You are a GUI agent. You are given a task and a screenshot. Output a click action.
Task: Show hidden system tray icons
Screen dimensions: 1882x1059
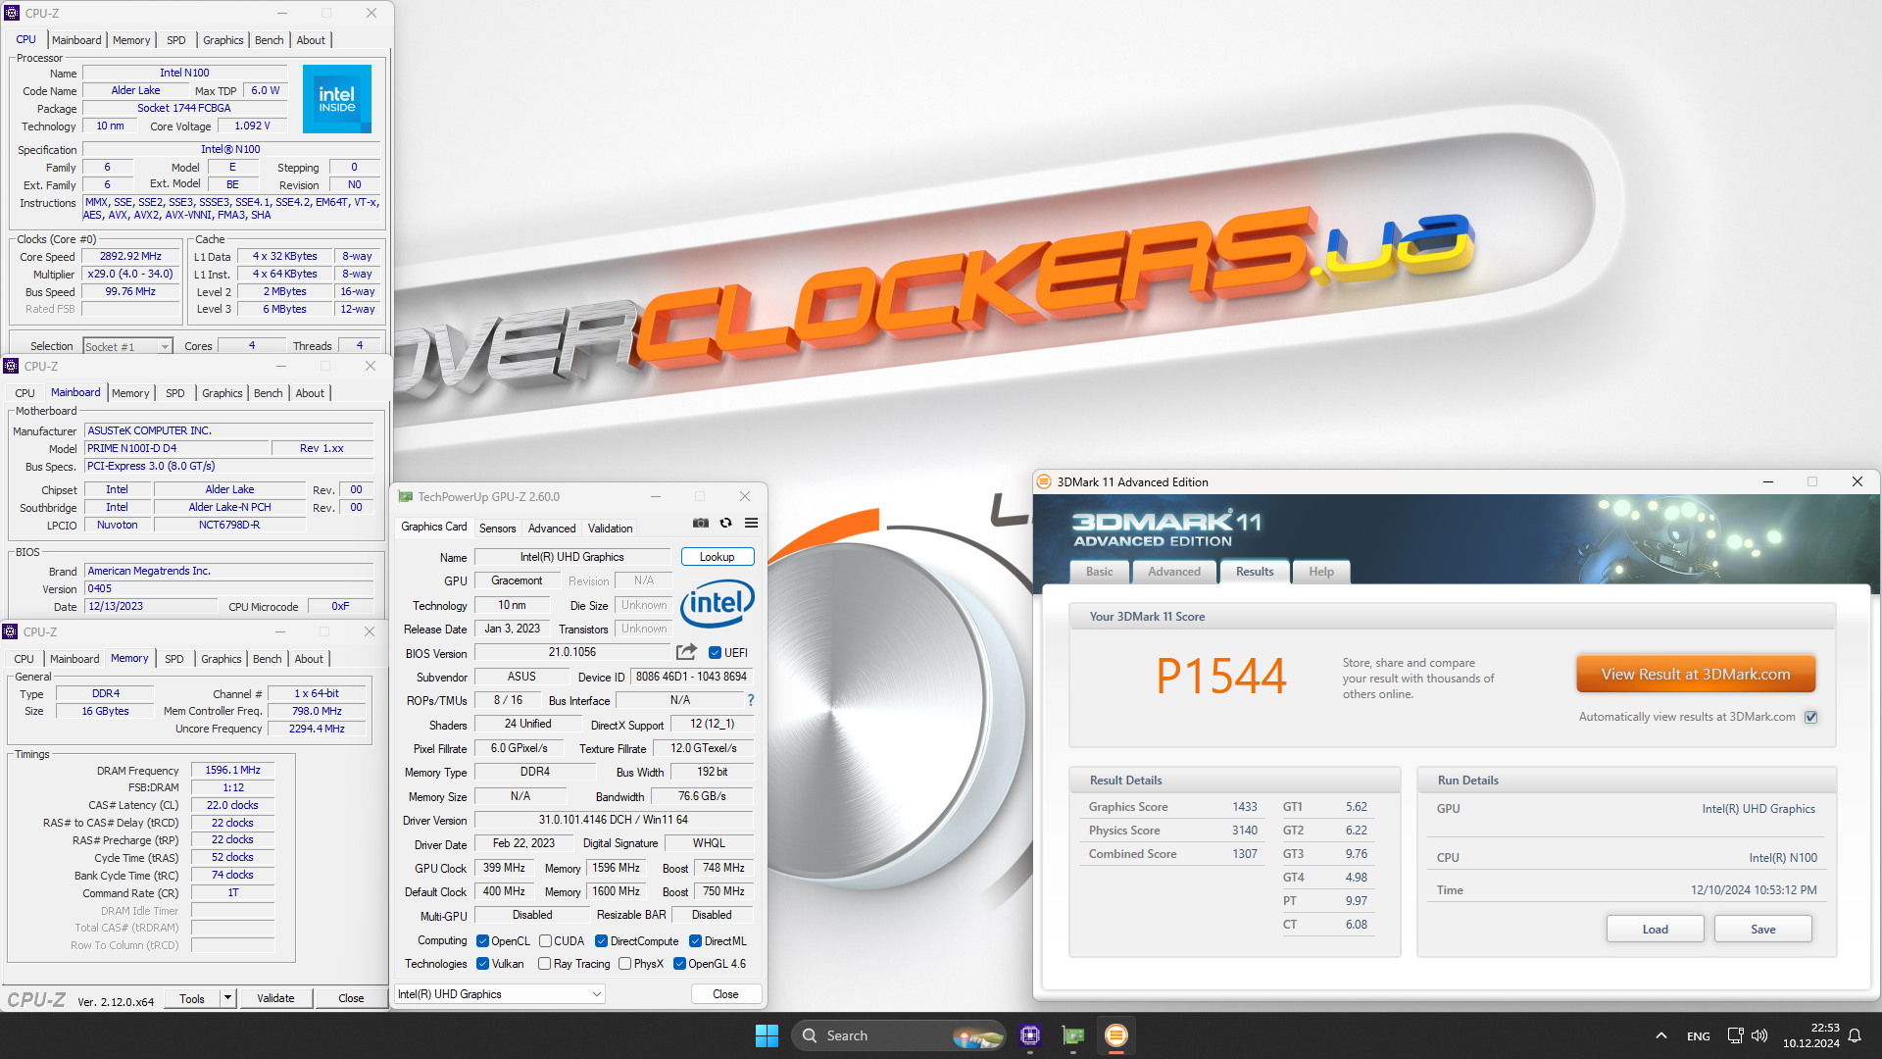[x=1660, y=1035]
